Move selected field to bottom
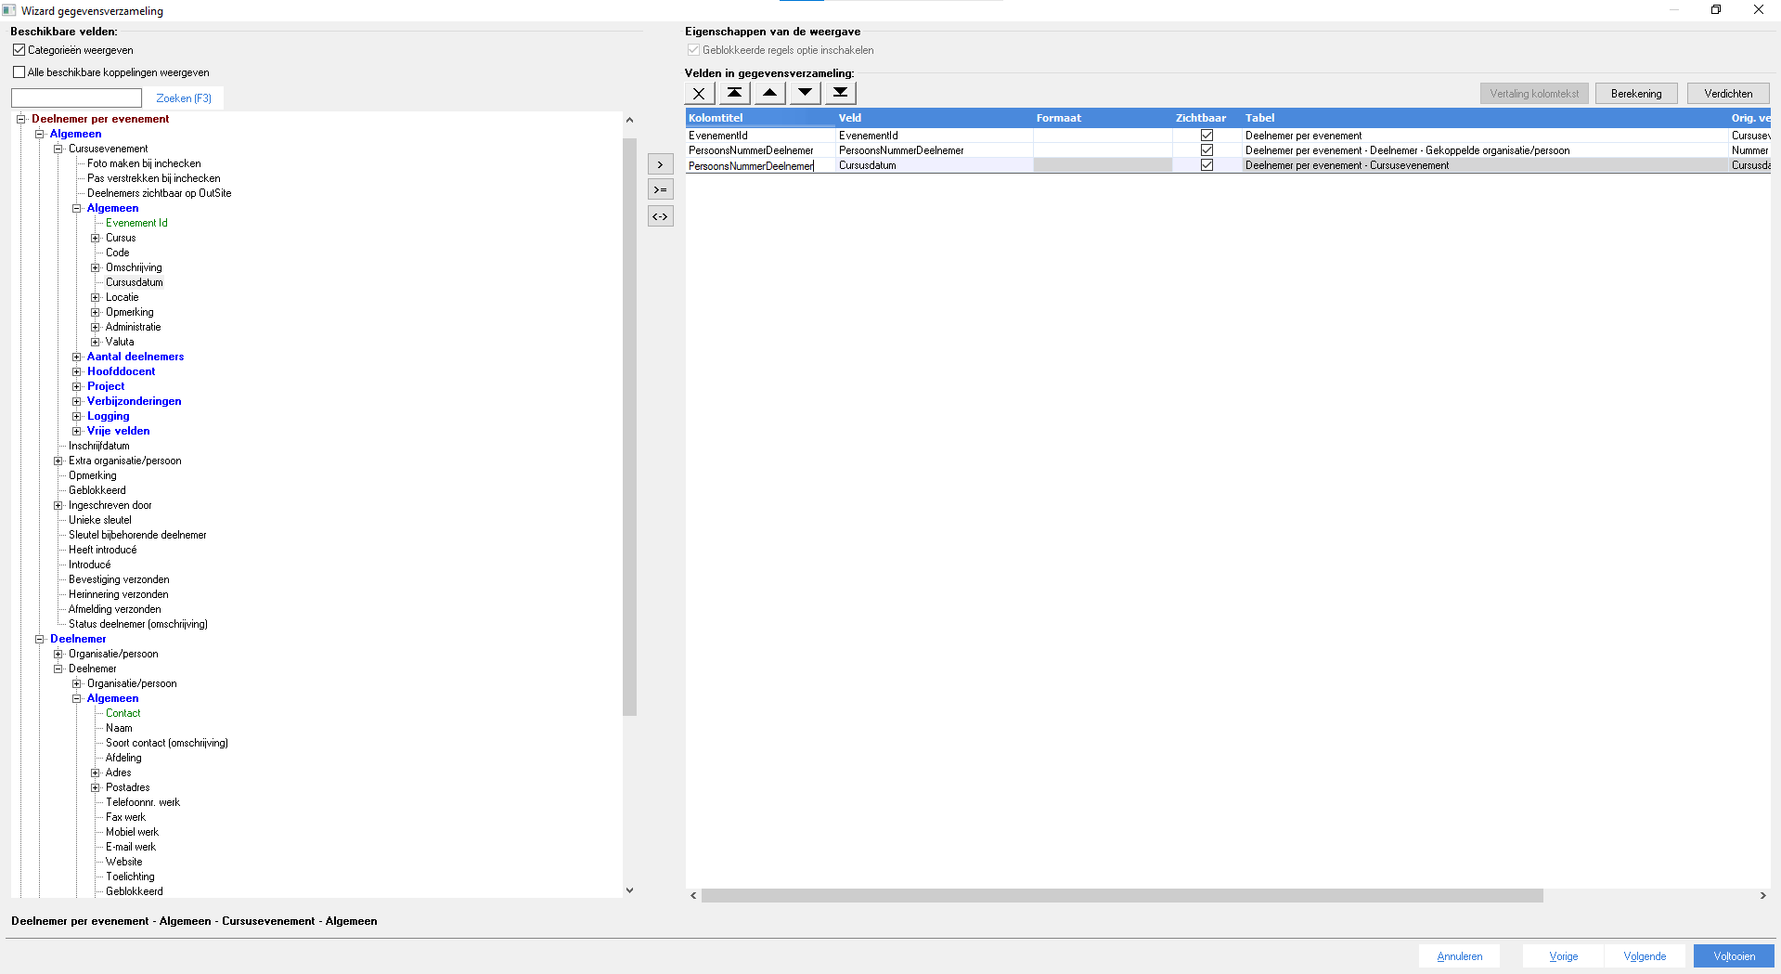This screenshot has height=974, width=1781. pos(840,93)
